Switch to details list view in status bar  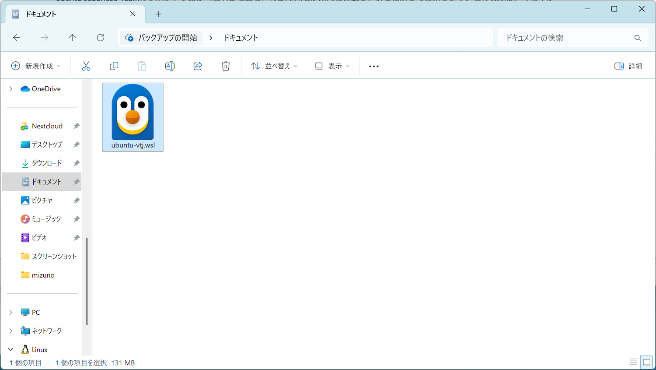[x=633, y=362]
